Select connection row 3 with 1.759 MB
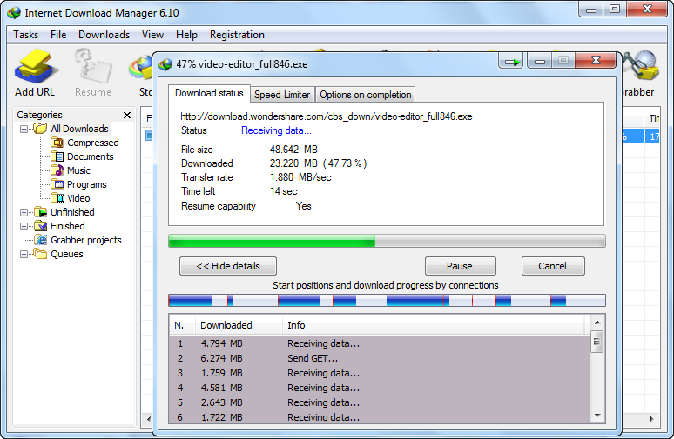The image size is (674, 439). point(380,373)
